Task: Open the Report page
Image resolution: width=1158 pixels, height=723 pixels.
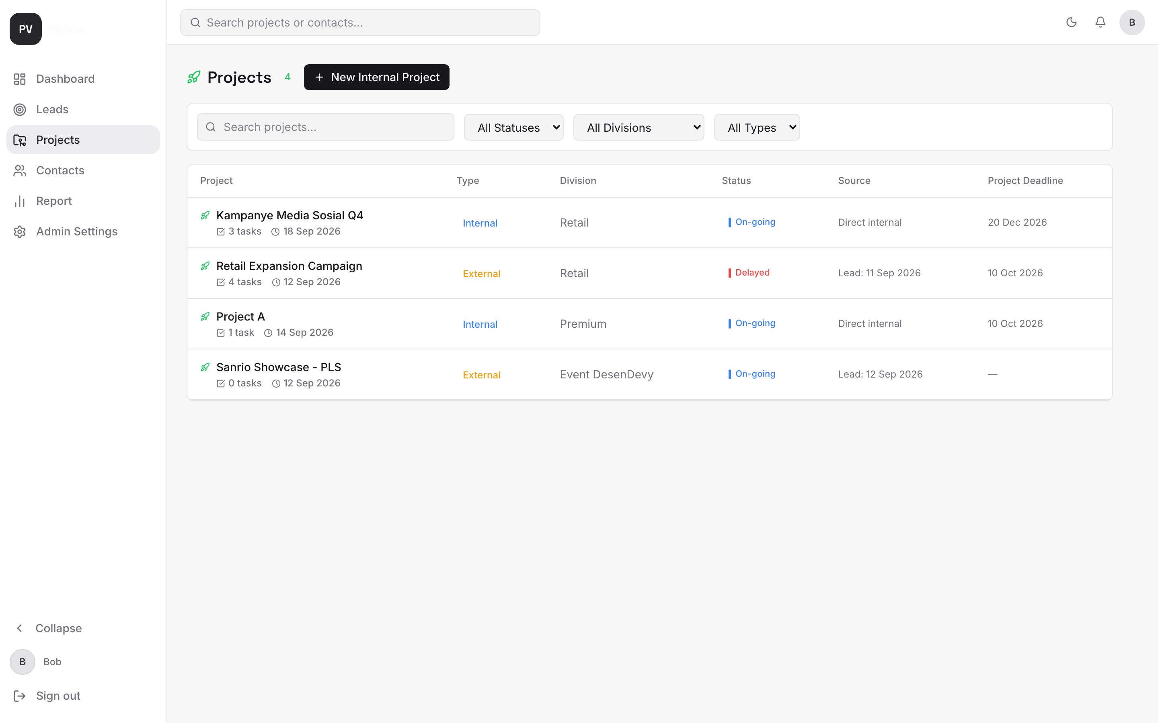Action: tap(83, 201)
